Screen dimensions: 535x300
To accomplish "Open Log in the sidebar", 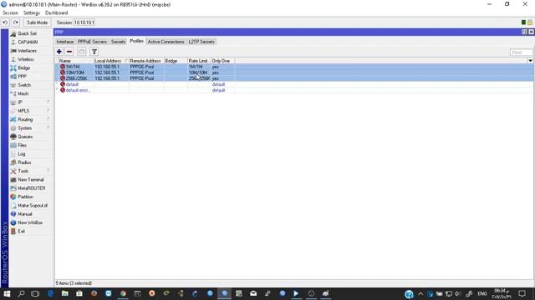I will [21, 154].
